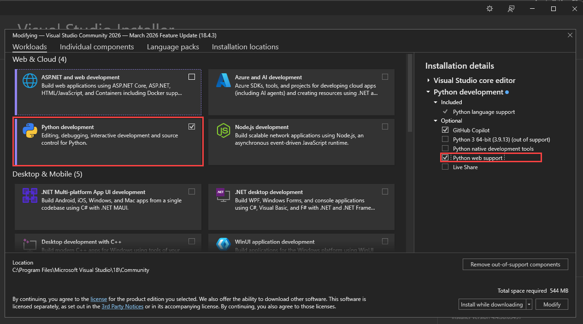The width and height of the screenshot is (583, 324).
Task: Click the feedback icon in title bar
Action: point(511,8)
